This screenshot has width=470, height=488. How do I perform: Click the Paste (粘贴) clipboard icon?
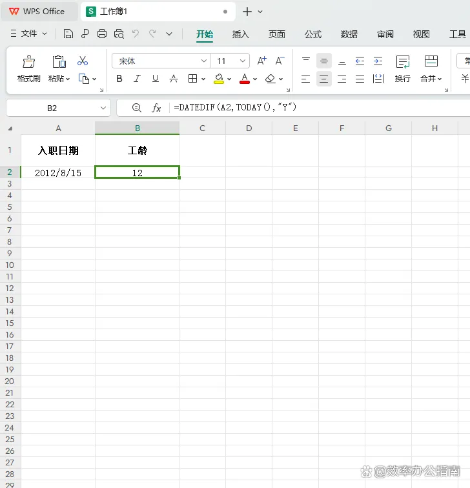coord(59,61)
